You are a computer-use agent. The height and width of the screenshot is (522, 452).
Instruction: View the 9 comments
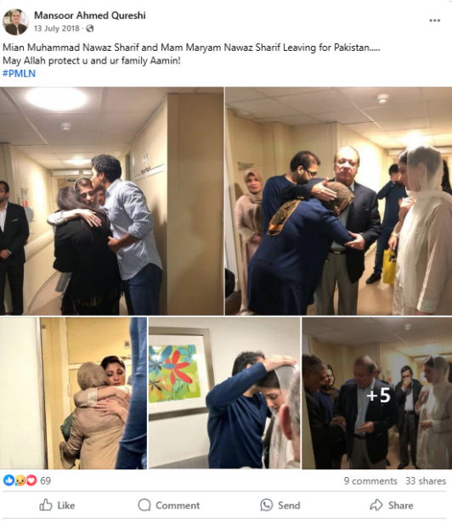(x=370, y=481)
